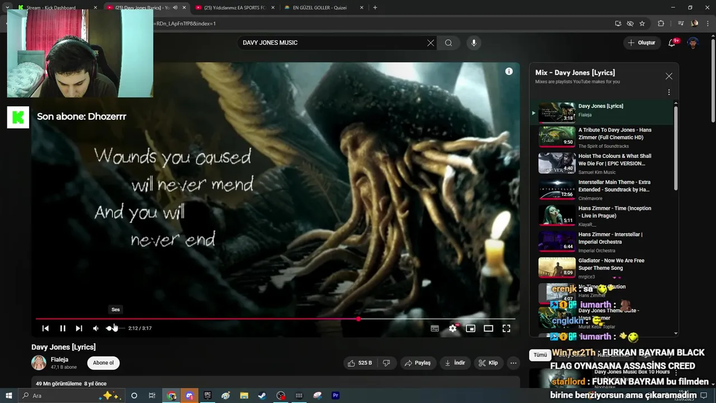This screenshot has height=403, width=716.
Task: Enter fullscreen mode
Action: pos(506,329)
